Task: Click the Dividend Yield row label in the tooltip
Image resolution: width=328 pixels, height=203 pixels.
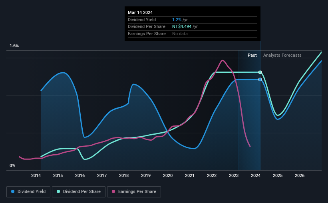Action: point(142,20)
